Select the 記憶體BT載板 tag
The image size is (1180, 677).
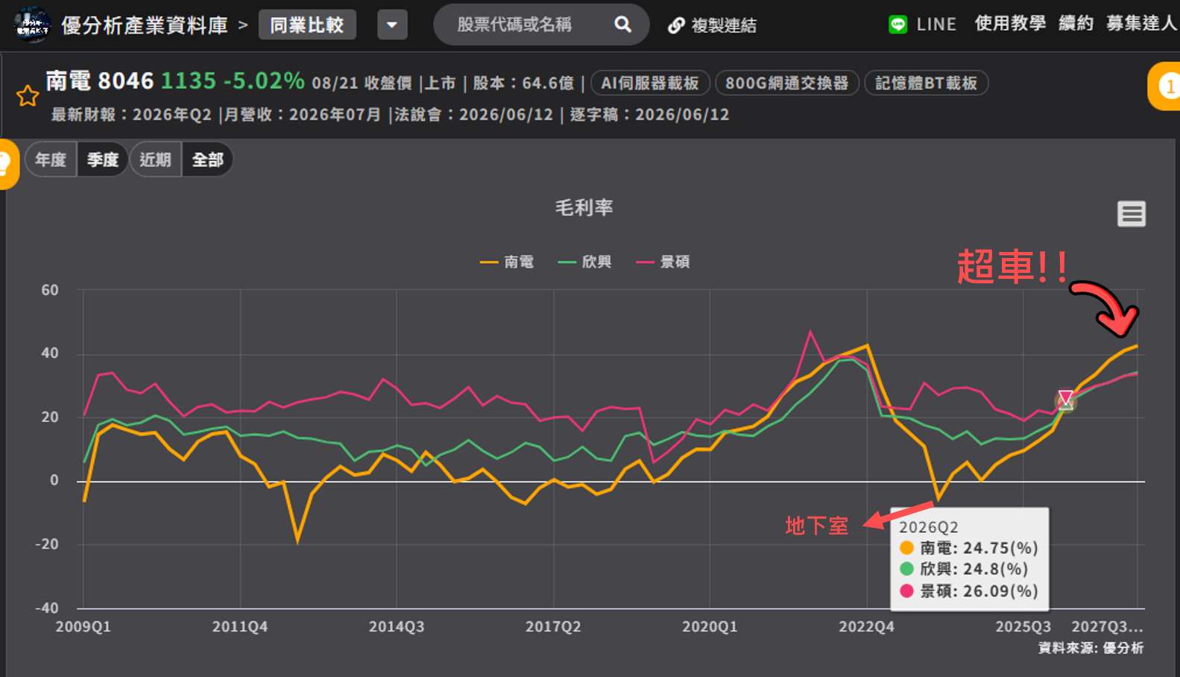(x=926, y=83)
